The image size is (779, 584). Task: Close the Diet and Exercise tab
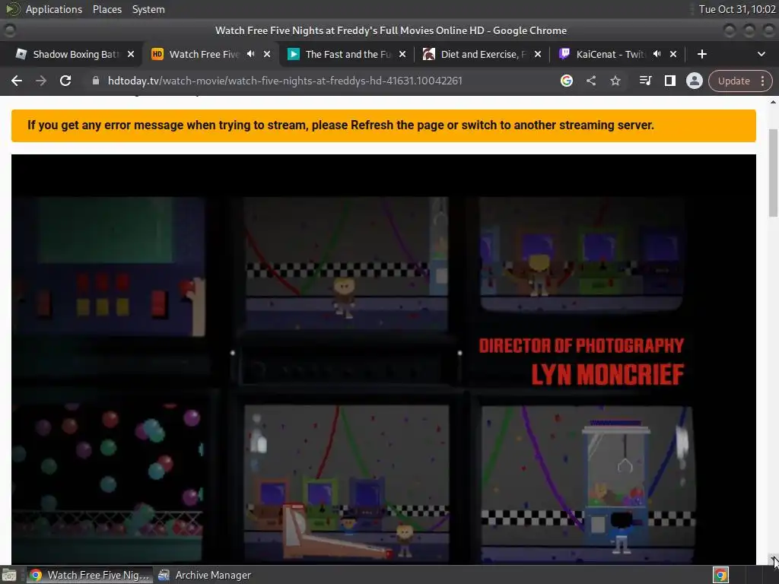[x=538, y=54]
